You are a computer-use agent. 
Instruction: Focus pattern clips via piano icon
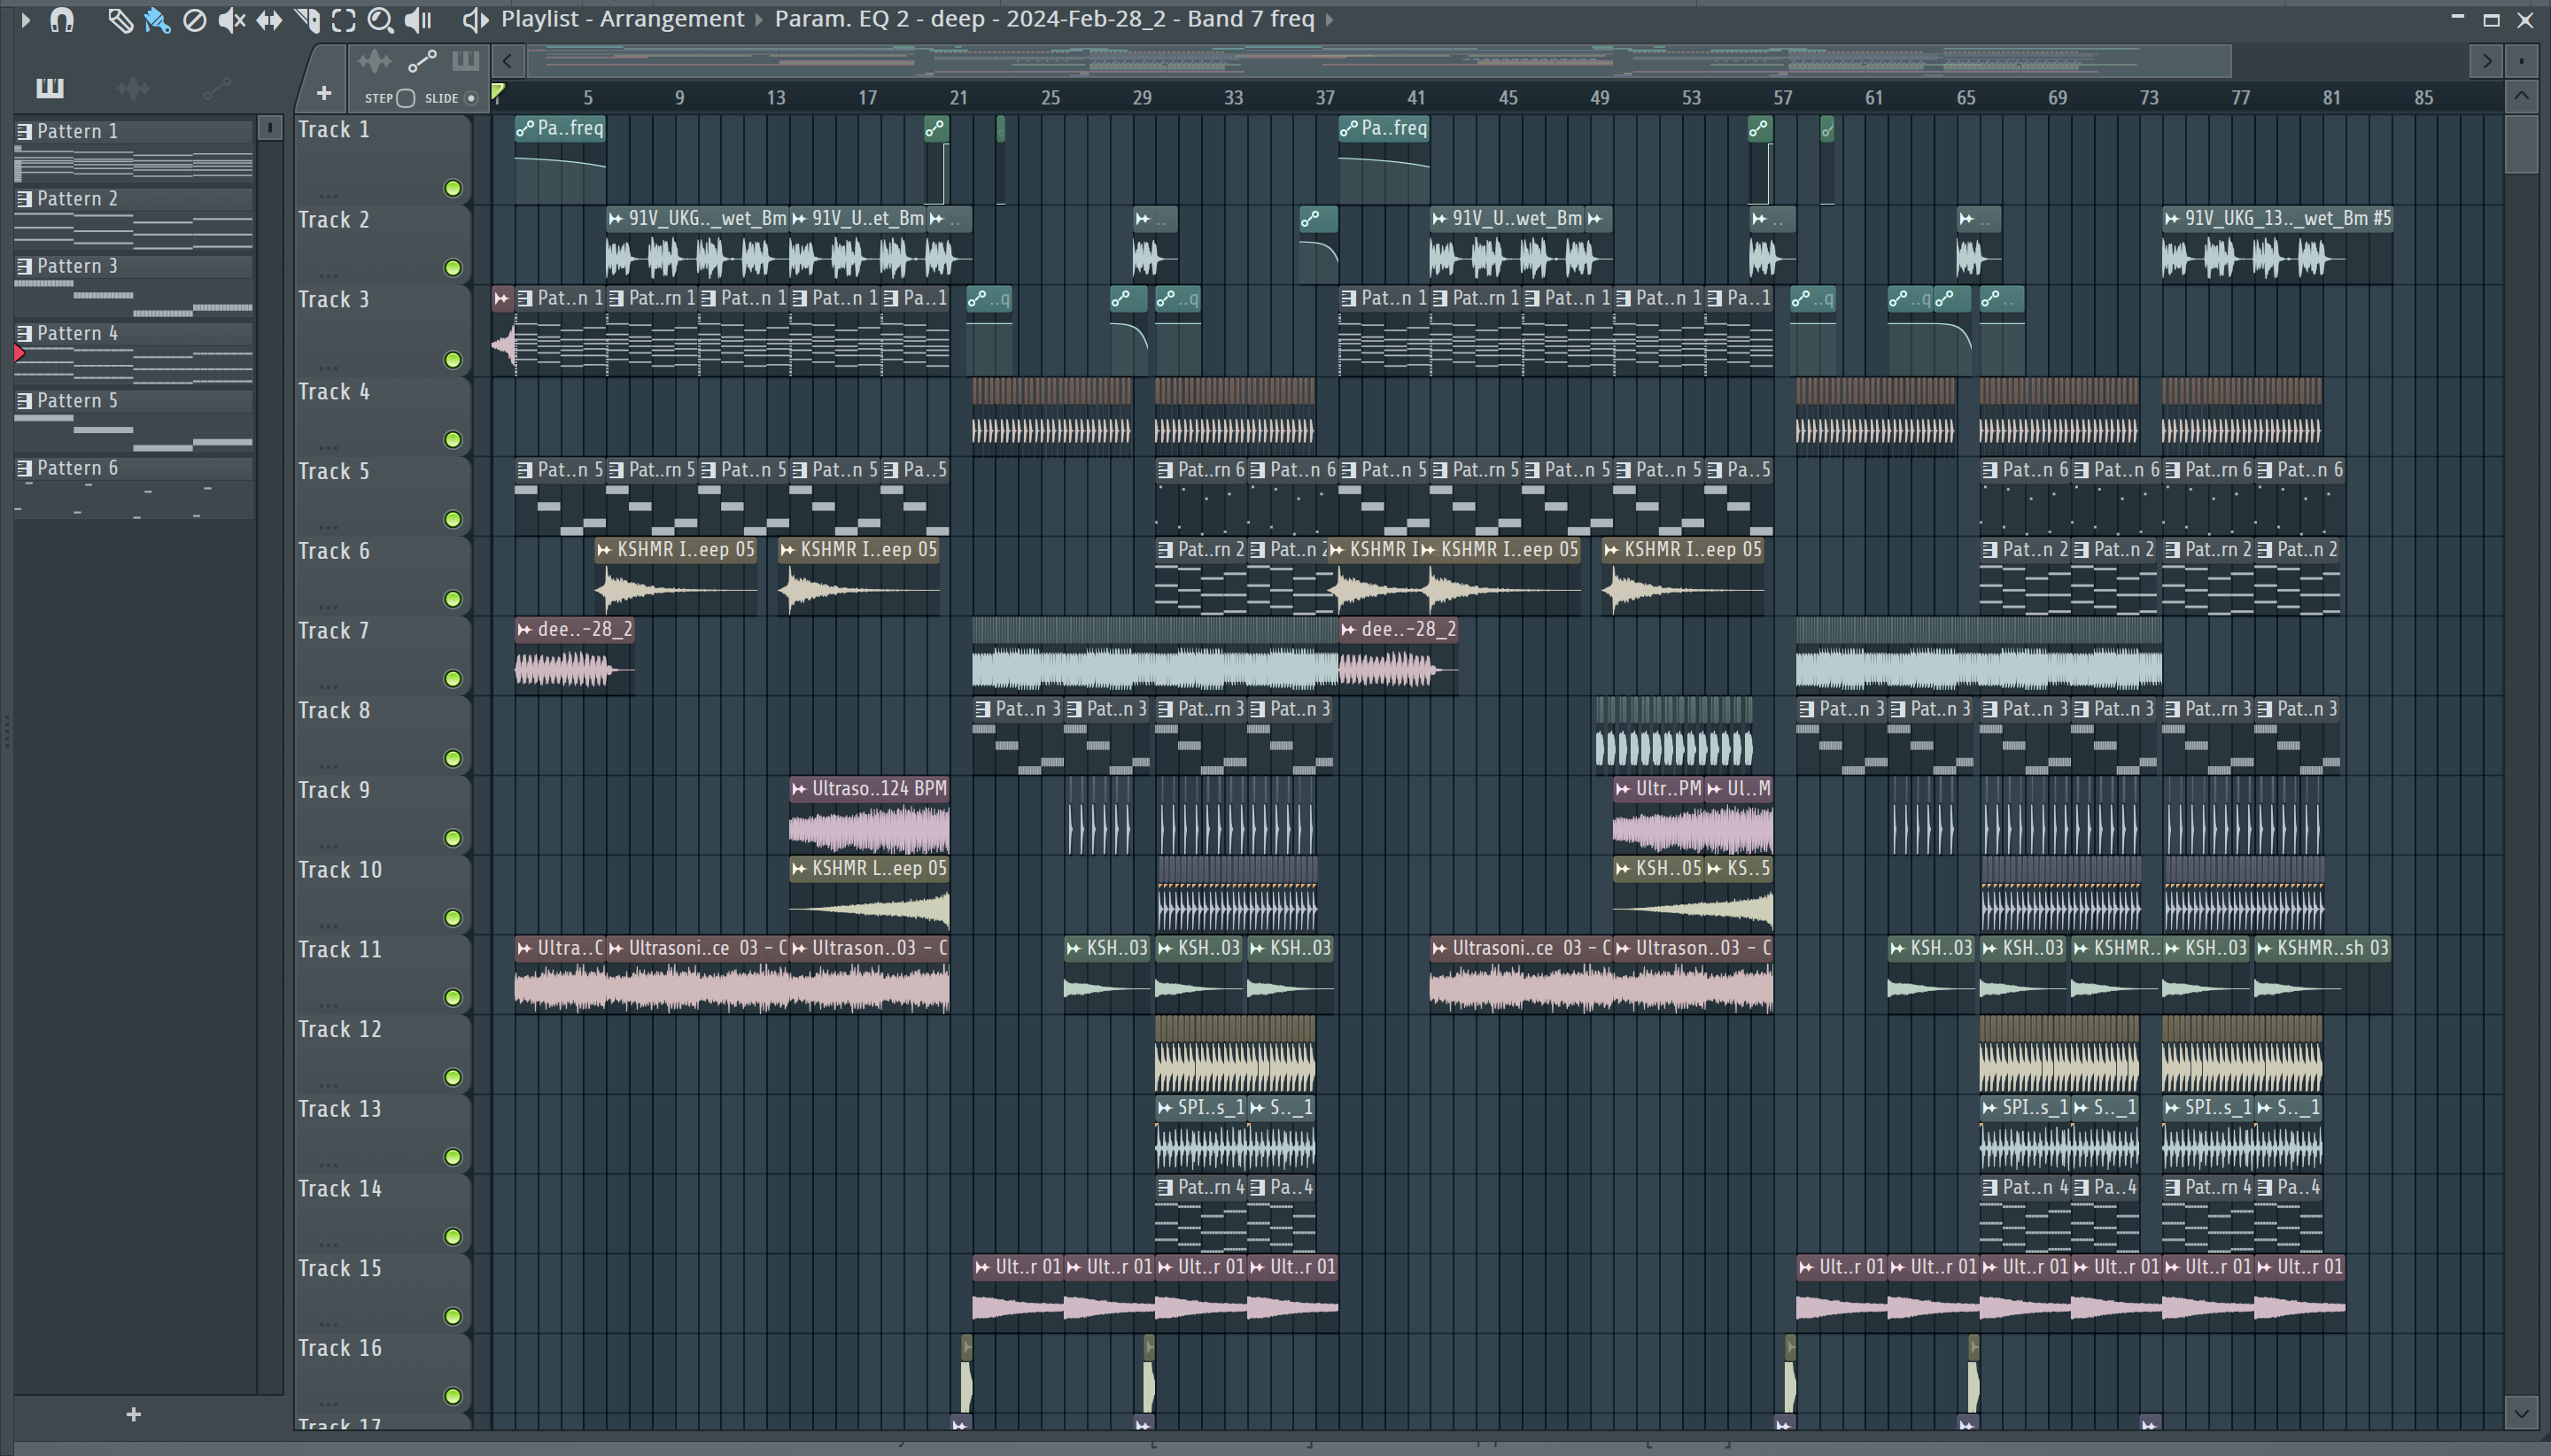pyautogui.click(x=465, y=61)
